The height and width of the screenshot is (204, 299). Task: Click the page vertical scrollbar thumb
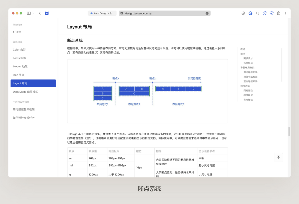[289, 131]
